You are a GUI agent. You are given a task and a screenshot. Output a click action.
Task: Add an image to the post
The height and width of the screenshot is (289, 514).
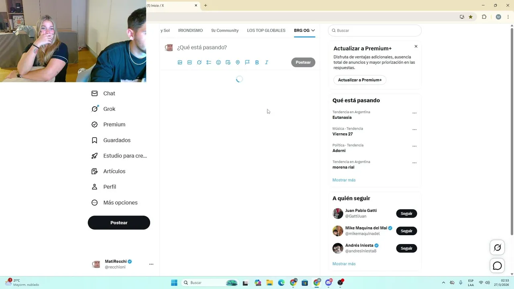180,62
